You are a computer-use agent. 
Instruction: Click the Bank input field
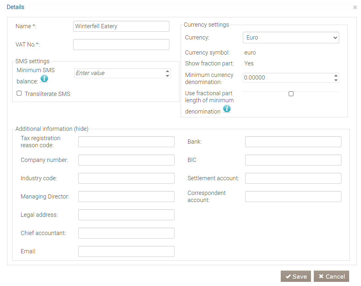pos(293,142)
